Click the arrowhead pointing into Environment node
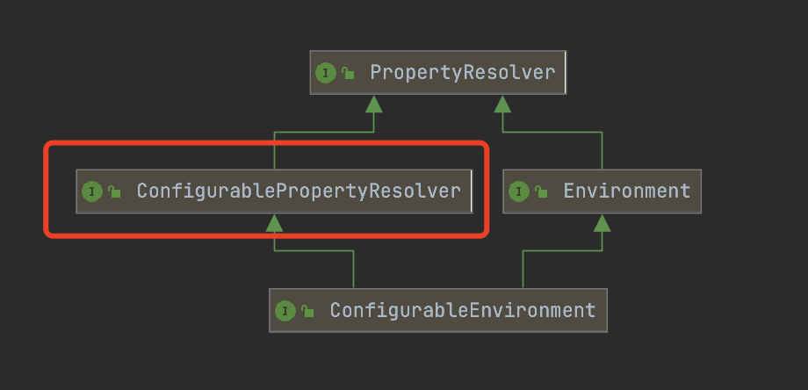This screenshot has height=390, width=808. 602,222
